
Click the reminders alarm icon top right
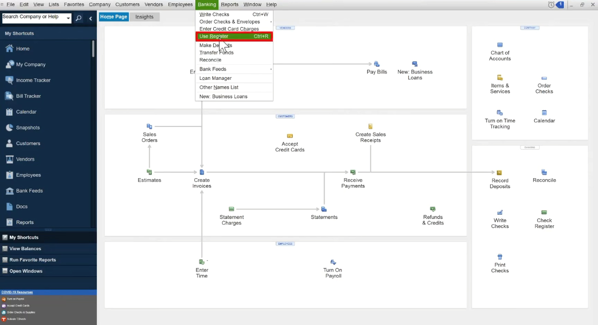[551, 5]
